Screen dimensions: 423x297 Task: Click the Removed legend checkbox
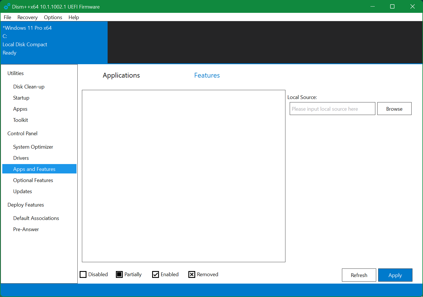[192, 274]
